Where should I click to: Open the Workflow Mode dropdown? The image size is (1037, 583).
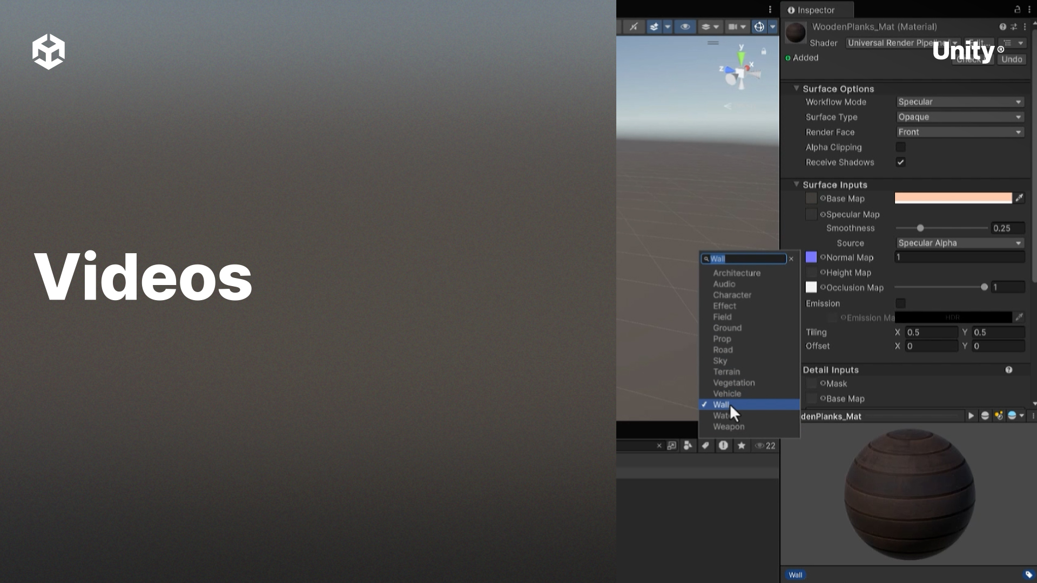click(959, 101)
